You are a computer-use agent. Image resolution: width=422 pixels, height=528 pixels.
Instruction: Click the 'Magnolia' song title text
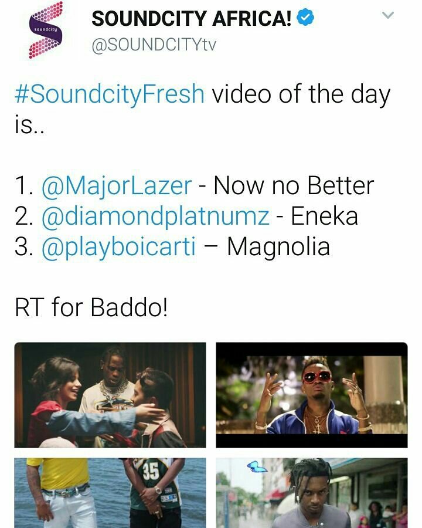point(278,247)
